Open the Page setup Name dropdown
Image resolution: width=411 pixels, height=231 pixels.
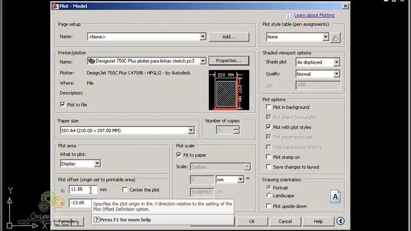pos(203,37)
